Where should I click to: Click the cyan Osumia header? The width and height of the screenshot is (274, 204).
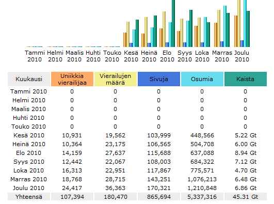click(x=202, y=79)
